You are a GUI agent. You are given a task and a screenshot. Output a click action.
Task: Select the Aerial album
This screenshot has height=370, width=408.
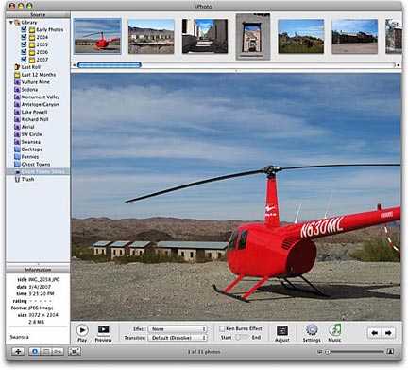point(27,127)
